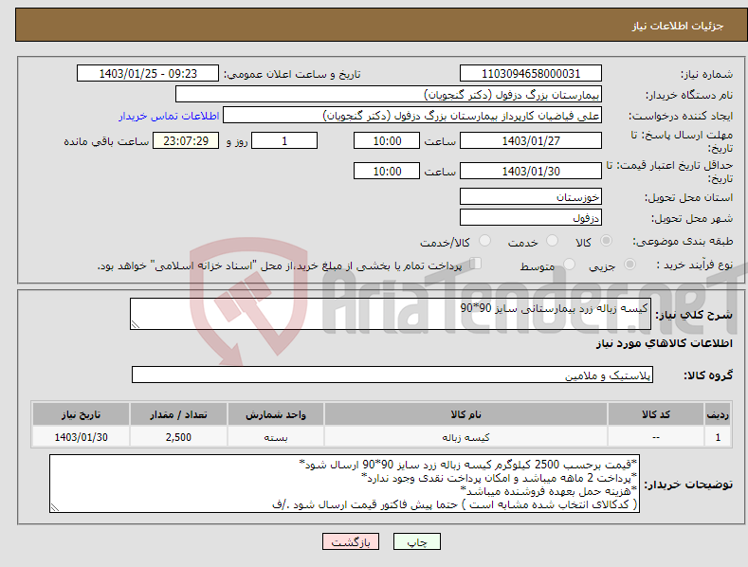The height and width of the screenshot is (567, 748).
Task: Click the چاپ (print) button
Action: 416,541
